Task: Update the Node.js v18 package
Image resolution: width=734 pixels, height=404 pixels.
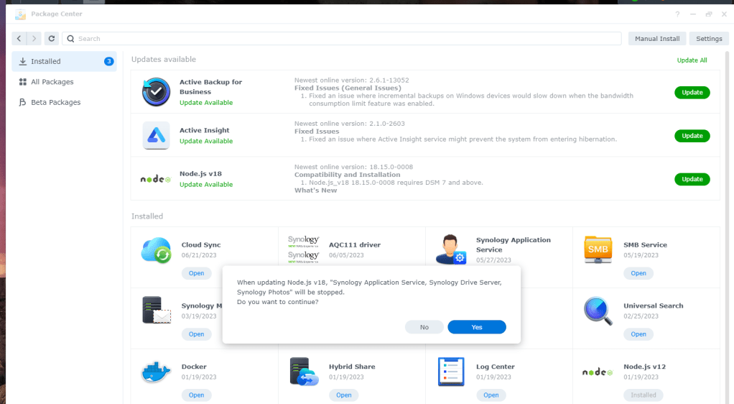Action: (x=692, y=179)
